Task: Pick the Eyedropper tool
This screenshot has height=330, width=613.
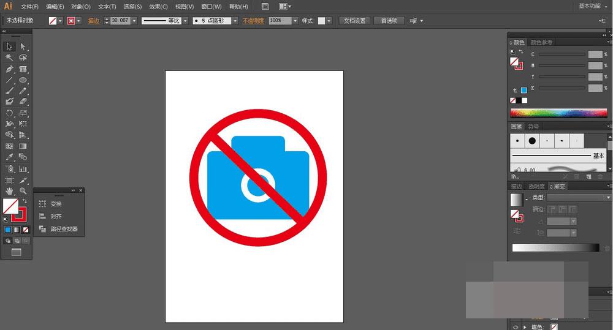Action: click(x=9, y=157)
